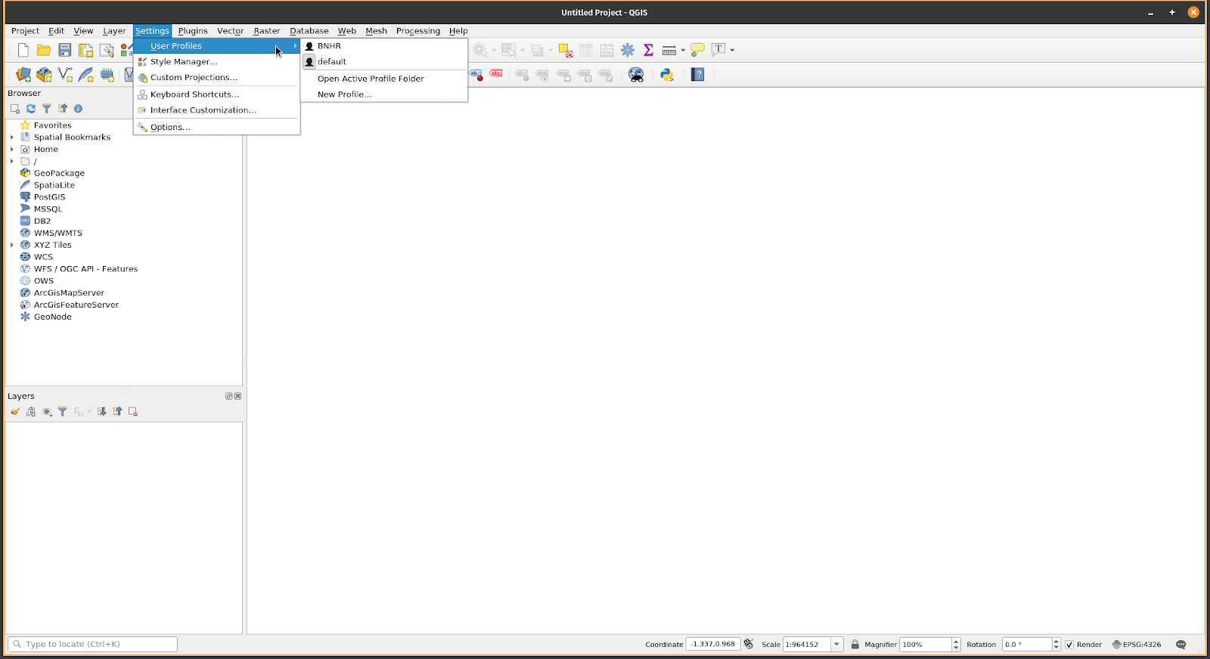Click the New Shapefile Layer icon
Image resolution: width=1210 pixels, height=659 pixels.
pos(65,75)
